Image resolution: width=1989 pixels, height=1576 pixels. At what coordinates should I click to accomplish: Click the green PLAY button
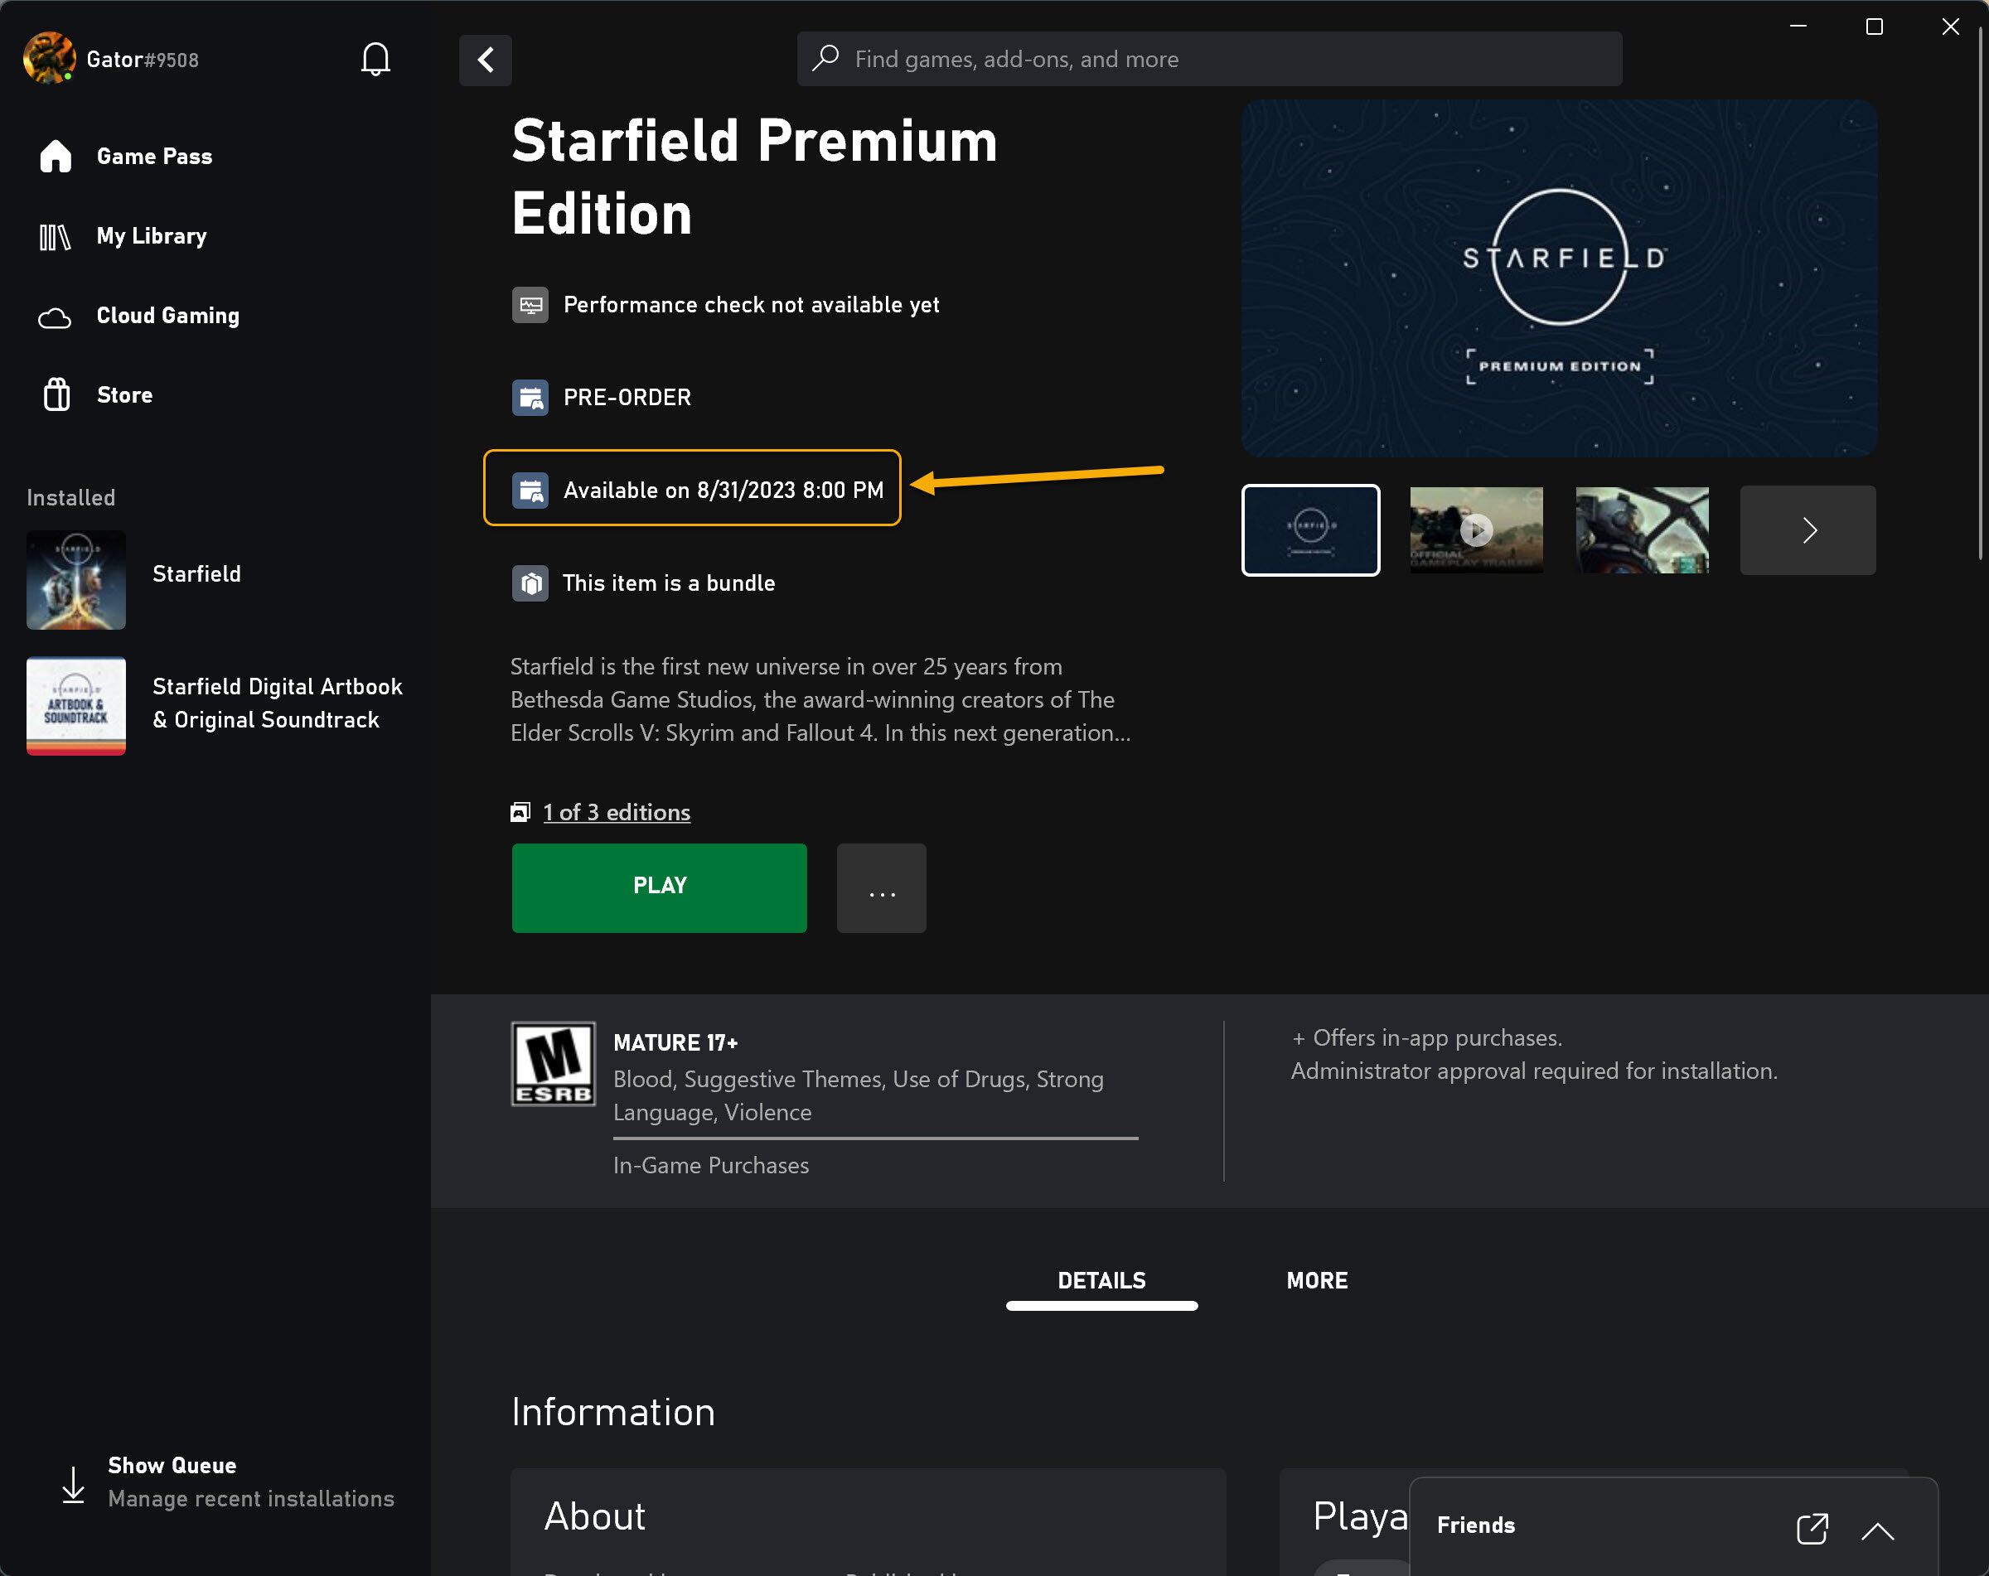point(660,888)
